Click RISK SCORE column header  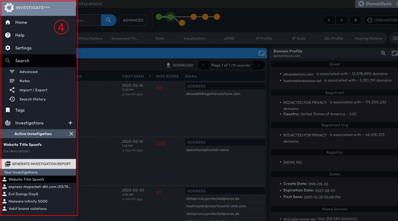point(167,76)
